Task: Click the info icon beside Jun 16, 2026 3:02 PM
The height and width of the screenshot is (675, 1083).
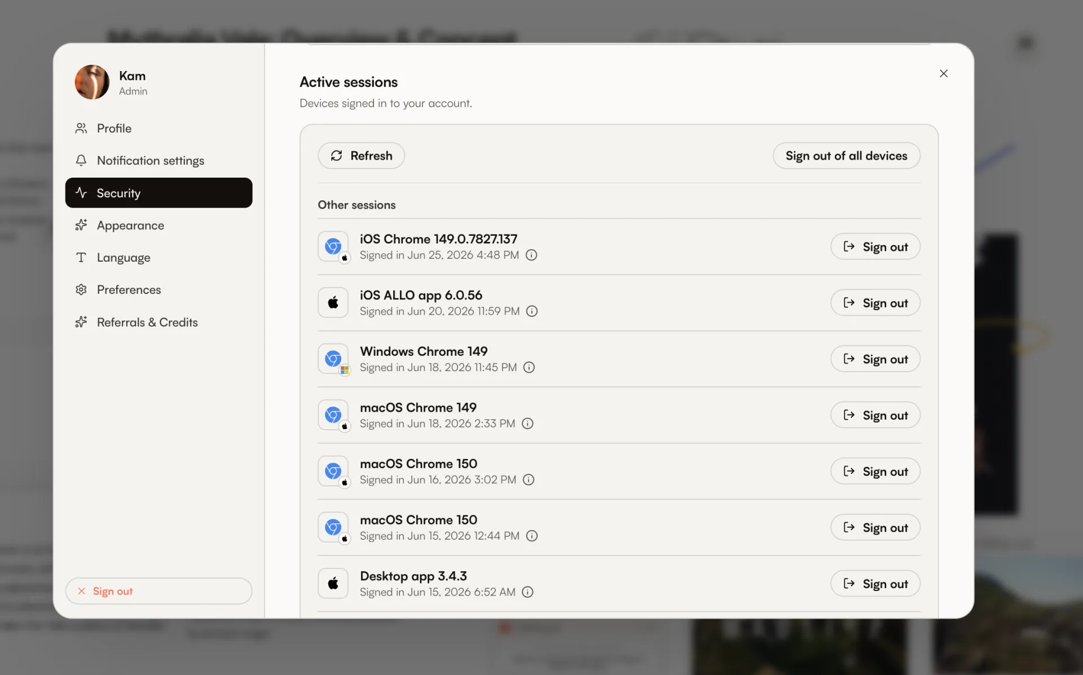Action: tap(529, 480)
